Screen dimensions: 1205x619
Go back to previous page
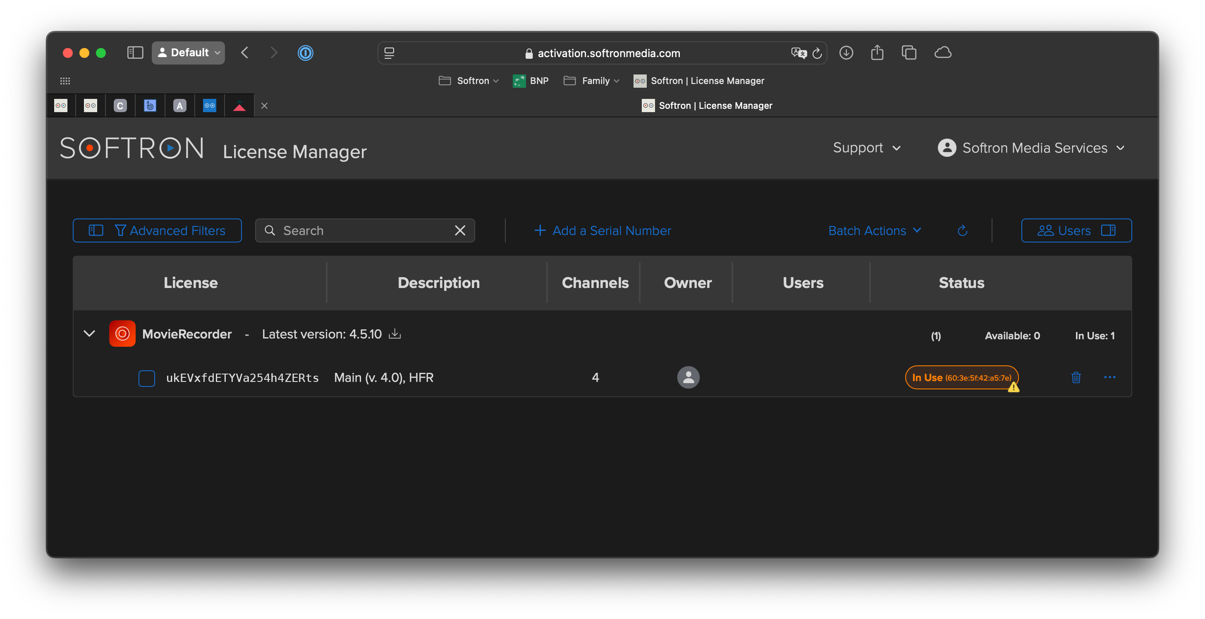pos(245,53)
